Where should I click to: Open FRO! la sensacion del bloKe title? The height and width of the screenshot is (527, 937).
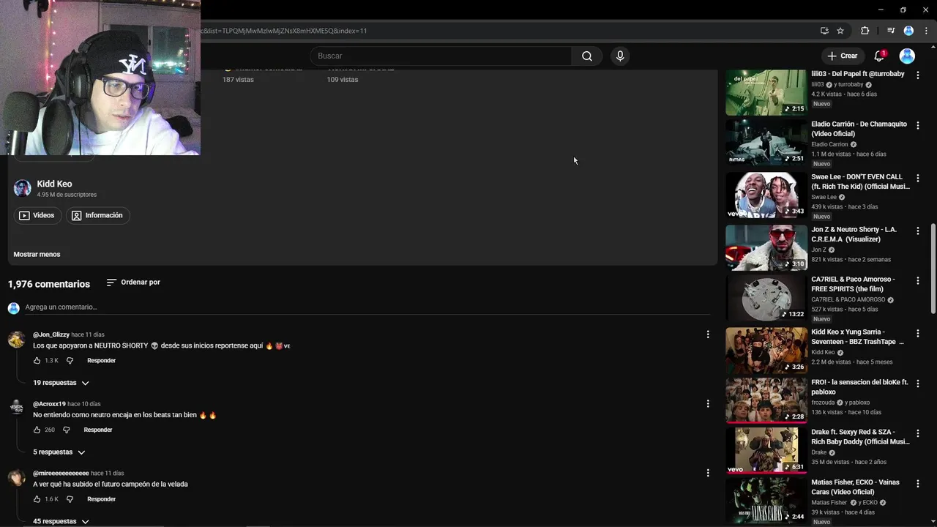pos(859,386)
